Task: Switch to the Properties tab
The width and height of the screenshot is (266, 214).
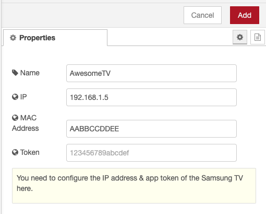Action: pyautogui.click(x=55, y=38)
